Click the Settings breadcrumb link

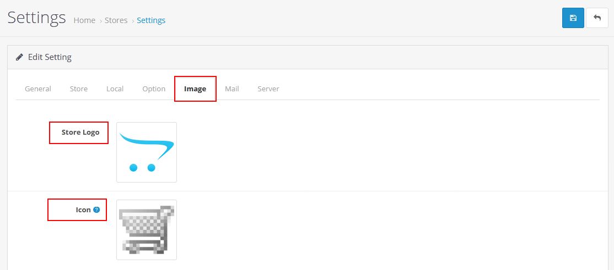pyautogui.click(x=151, y=20)
